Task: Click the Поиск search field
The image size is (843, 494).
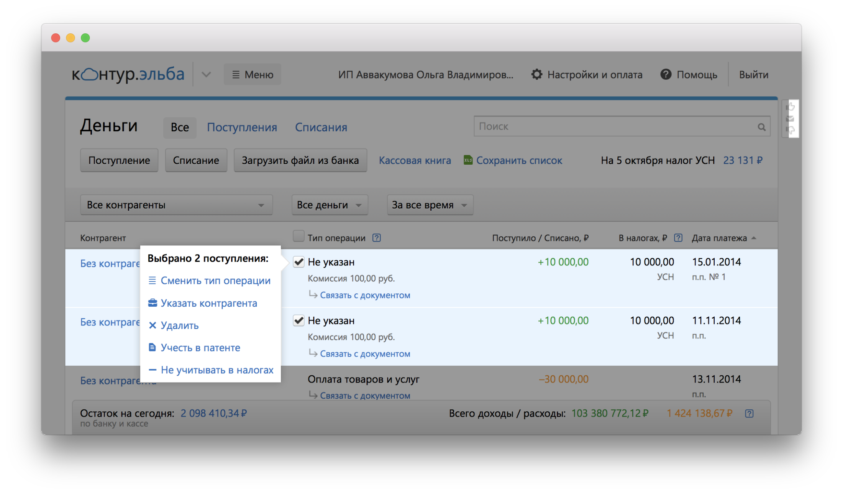Action: (622, 126)
